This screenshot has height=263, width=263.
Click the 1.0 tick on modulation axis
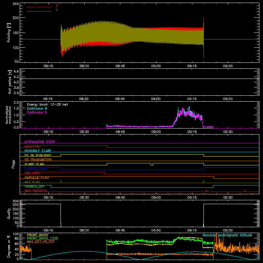[x=16, y=115]
